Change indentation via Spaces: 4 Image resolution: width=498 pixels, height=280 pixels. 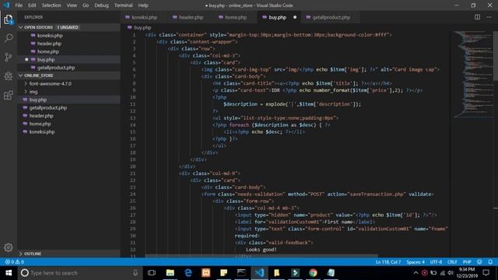tap(416, 262)
